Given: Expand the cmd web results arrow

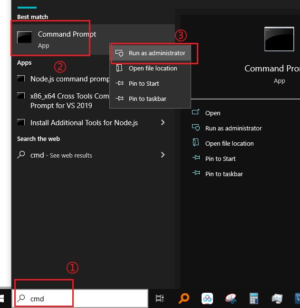Looking at the screenshot, I should (163, 155).
